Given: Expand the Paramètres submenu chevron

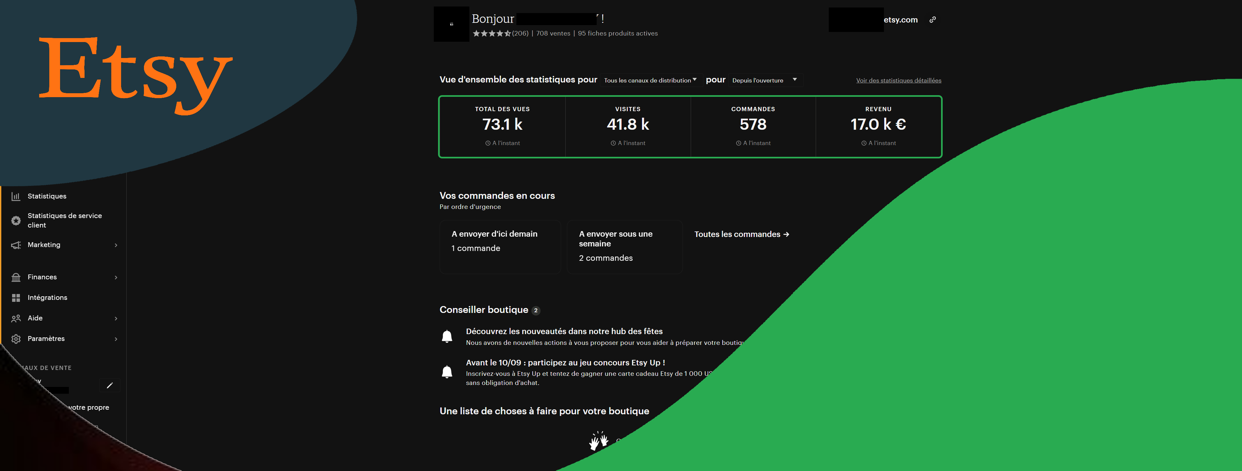Looking at the screenshot, I should tap(116, 339).
